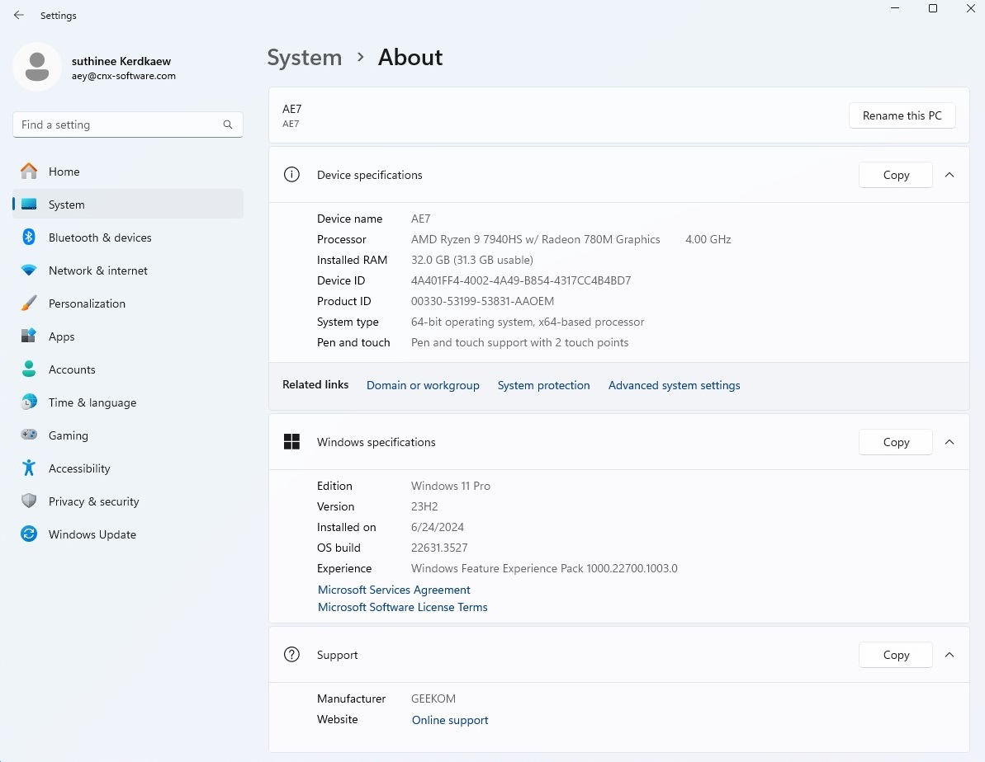Open Bluetooth & devices settings
This screenshot has width=985, height=762.
128,238
